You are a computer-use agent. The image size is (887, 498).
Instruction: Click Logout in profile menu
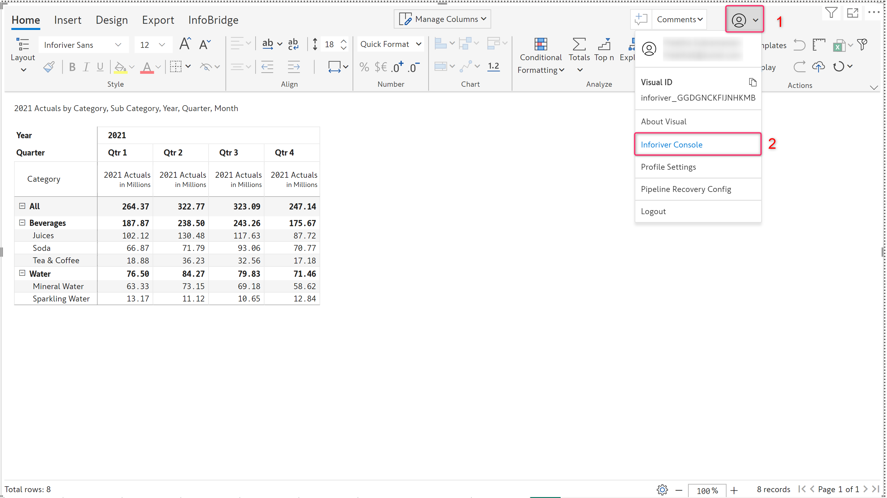pyautogui.click(x=653, y=211)
